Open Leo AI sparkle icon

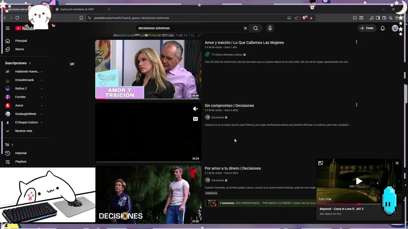[x=390, y=18]
